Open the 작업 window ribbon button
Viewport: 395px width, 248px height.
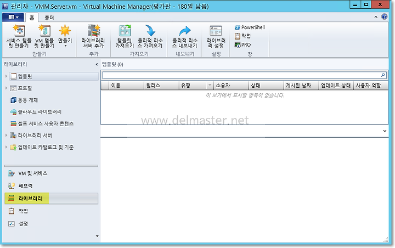click(242, 36)
